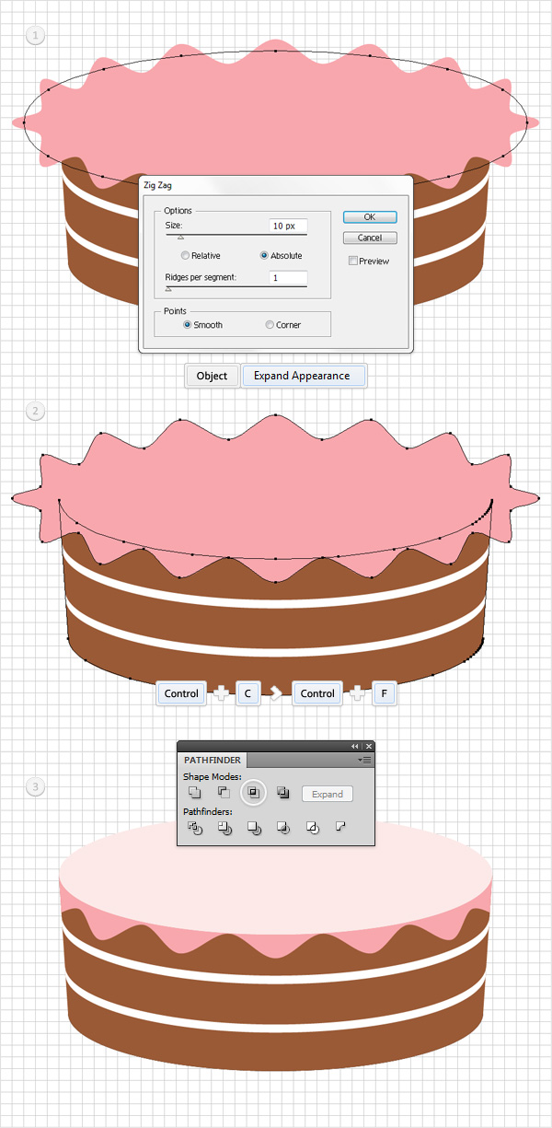Click the Trim pathfinder icon
The image size is (552, 1128).
coord(224,828)
